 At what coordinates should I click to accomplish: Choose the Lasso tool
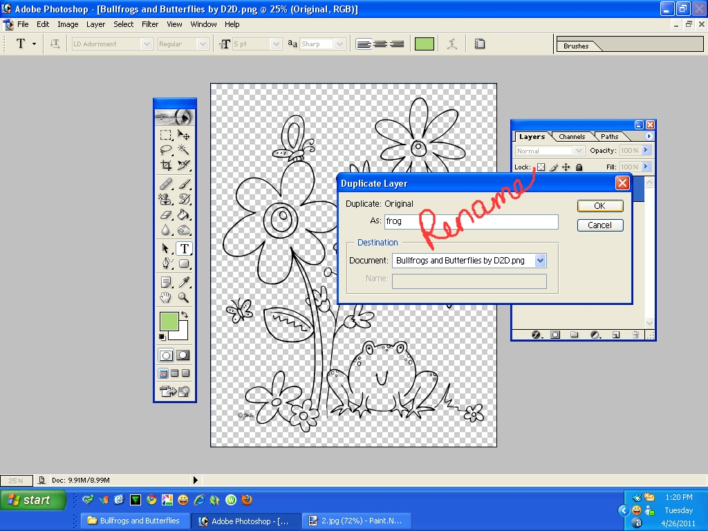(x=166, y=150)
